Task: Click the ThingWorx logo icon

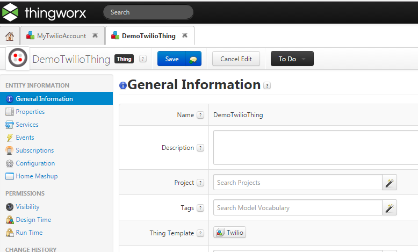Action: coord(10,12)
